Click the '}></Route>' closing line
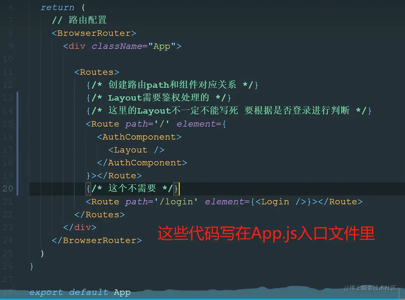This screenshot has height=300, width=405. click(114, 176)
